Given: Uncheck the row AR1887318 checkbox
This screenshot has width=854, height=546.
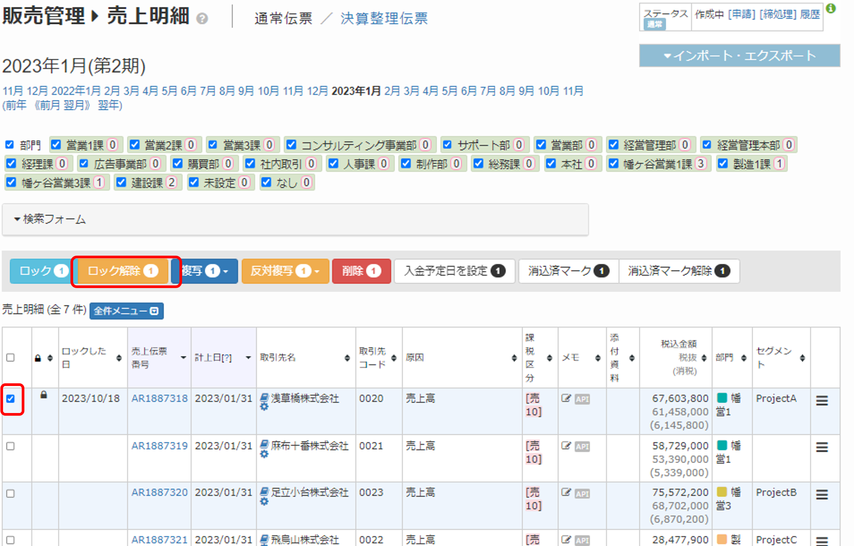Looking at the screenshot, I should coord(11,399).
